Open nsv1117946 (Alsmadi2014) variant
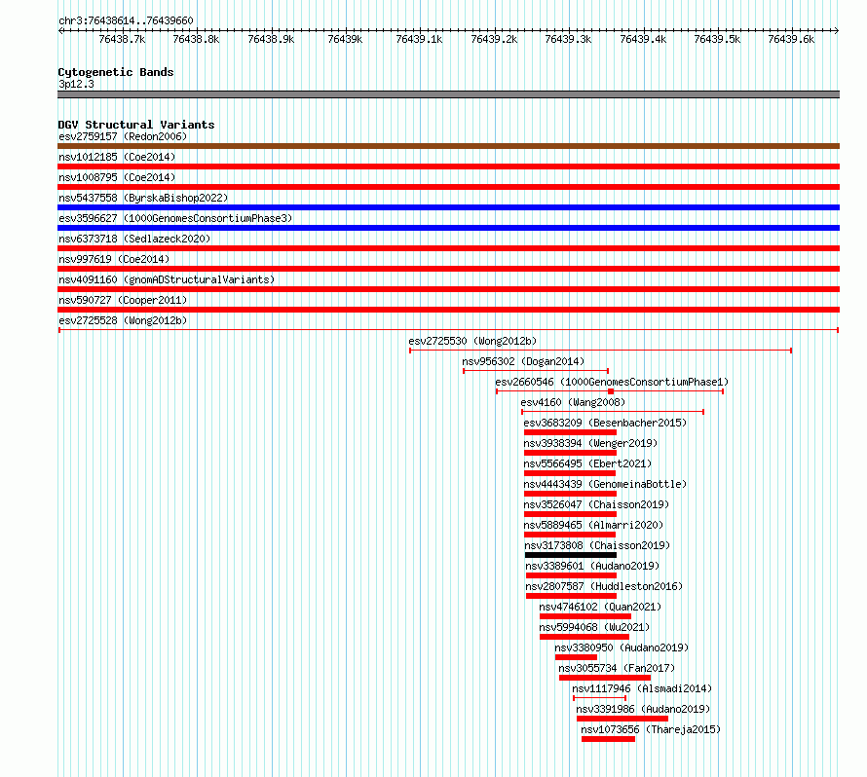 pyautogui.click(x=642, y=688)
